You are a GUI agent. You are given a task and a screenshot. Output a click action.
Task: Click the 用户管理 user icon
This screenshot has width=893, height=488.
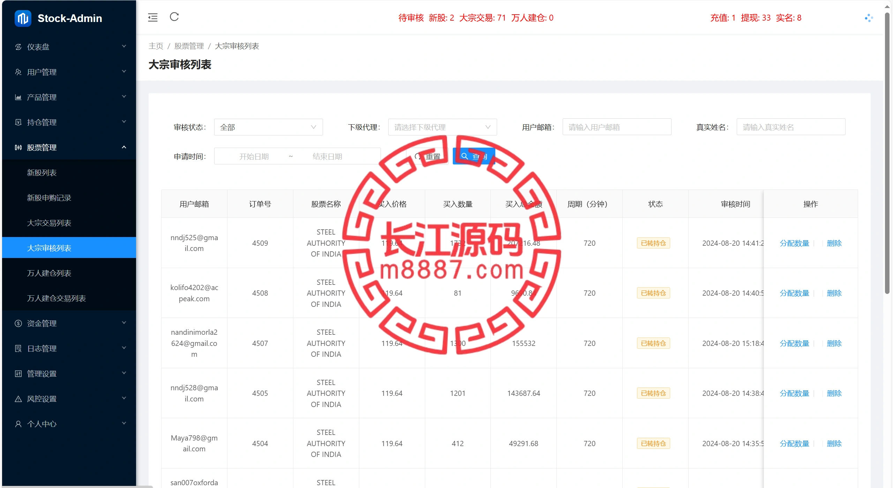pos(18,72)
